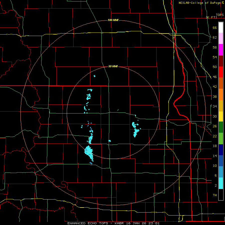Select the '42' legend value
Viewport: 225px width, 225px height.
pyautogui.click(x=215, y=87)
